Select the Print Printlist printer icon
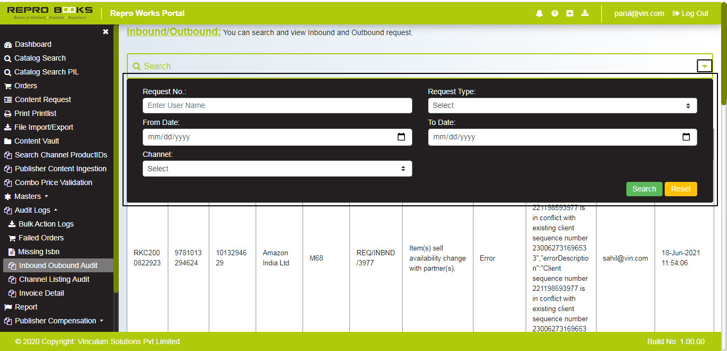The image size is (727, 351). click(7, 113)
